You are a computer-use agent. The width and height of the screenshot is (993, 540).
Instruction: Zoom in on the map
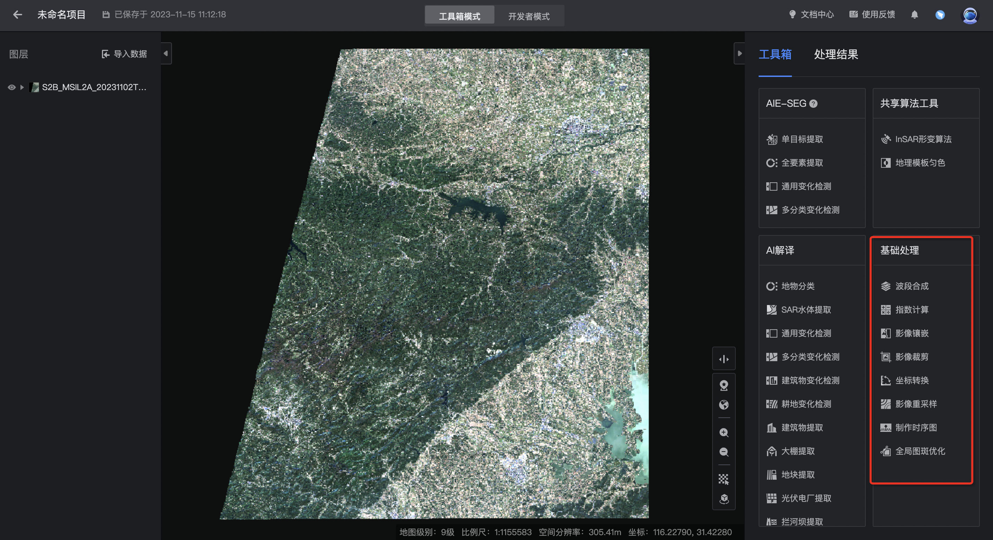724,433
